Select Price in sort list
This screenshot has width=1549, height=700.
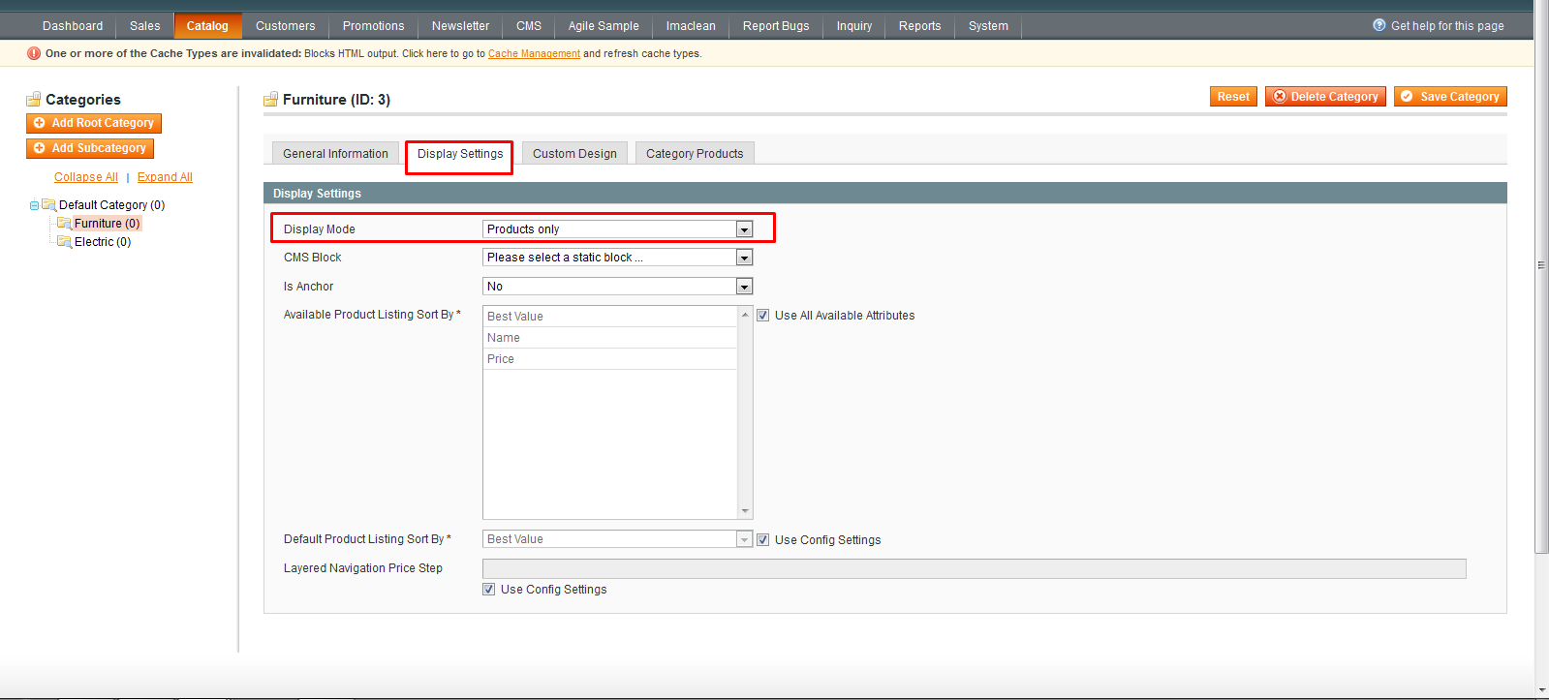point(610,359)
